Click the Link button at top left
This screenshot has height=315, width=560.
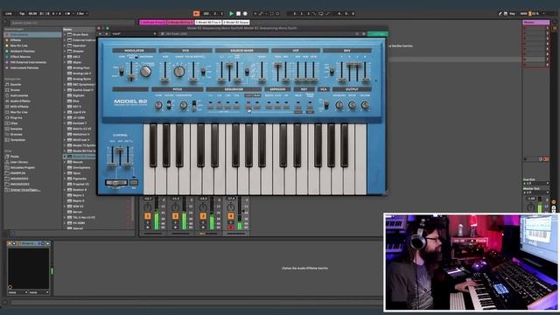coord(9,14)
